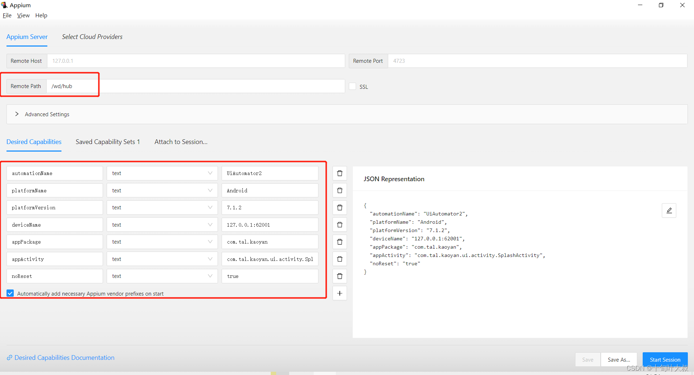Focus the Remote Port input field

[x=537, y=61]
